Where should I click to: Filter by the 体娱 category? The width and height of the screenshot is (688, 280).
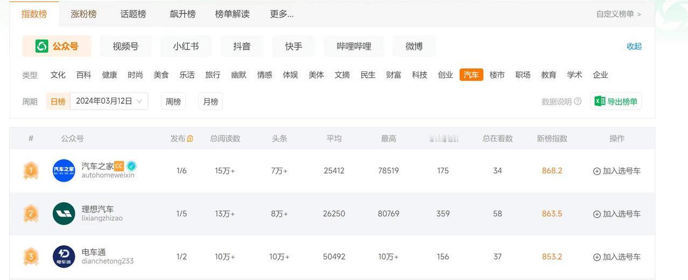[x=290, y=75]
